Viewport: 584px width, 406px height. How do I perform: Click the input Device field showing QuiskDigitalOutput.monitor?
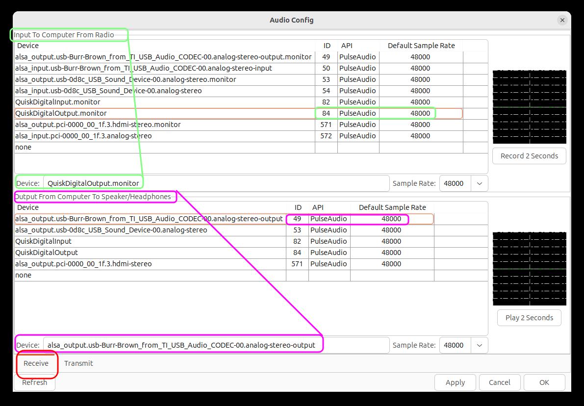(216, 183)
